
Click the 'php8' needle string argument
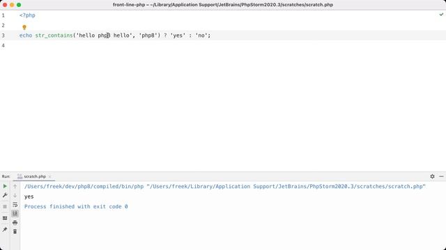tap(148, 35)
